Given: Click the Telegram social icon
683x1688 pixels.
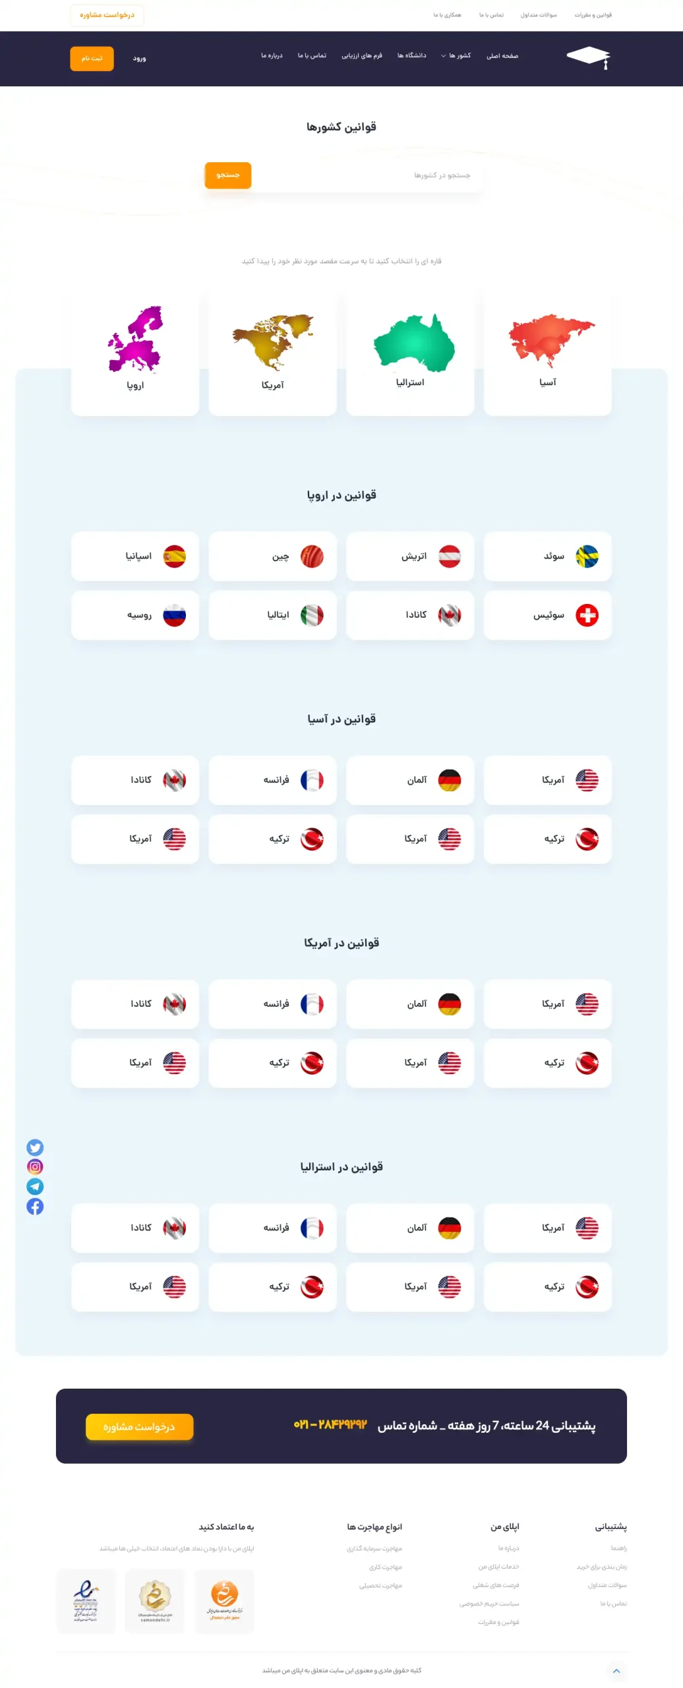Looking at the screenshot, I should 35,1186.
